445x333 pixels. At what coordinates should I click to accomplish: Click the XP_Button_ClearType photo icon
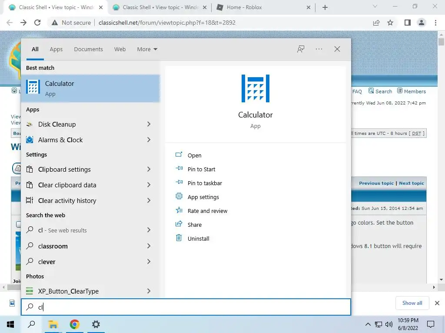30,291
